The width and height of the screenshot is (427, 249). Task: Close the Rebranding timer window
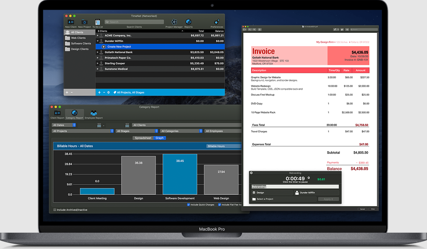(x=251, y=173)
